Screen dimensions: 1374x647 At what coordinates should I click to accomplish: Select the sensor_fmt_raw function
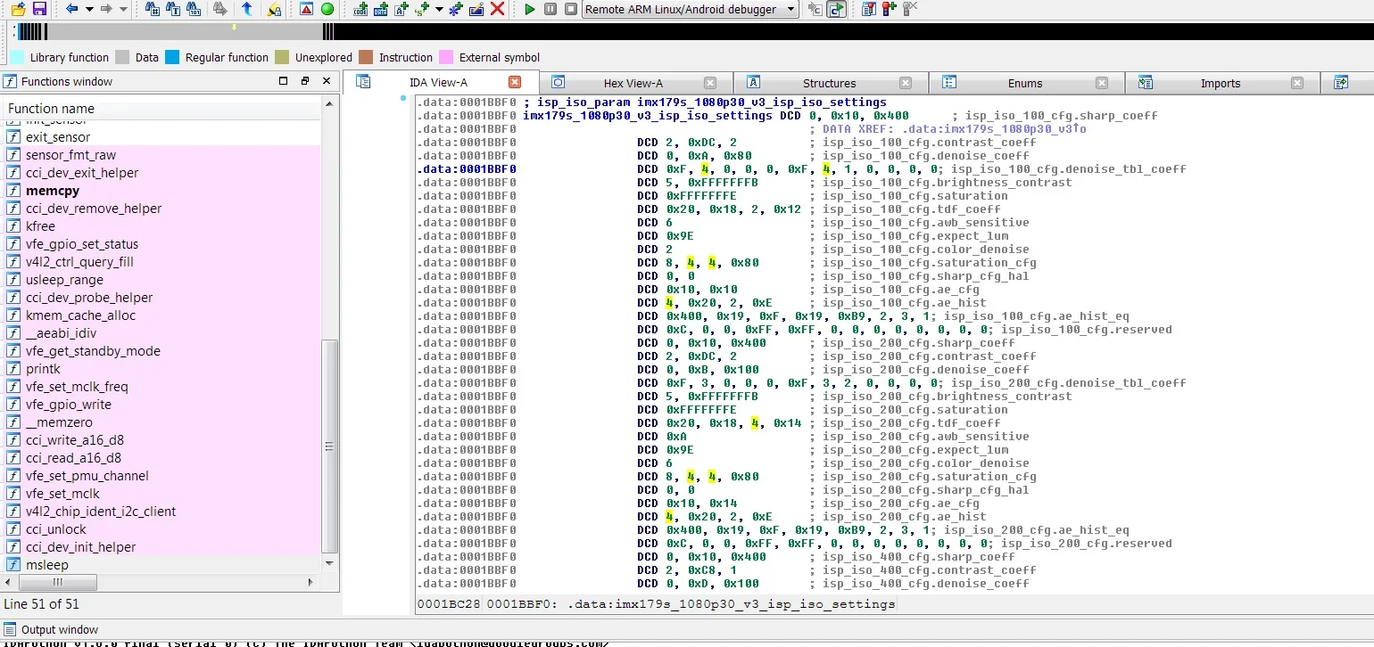(x=70, y=155)
